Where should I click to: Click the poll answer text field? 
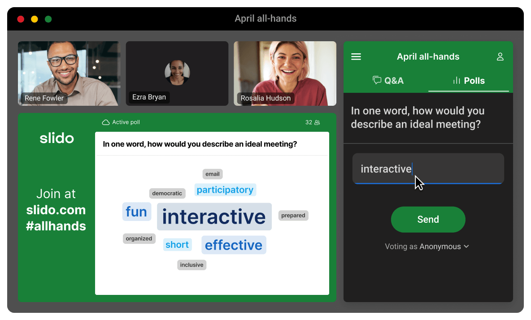[x=428, y=169]
